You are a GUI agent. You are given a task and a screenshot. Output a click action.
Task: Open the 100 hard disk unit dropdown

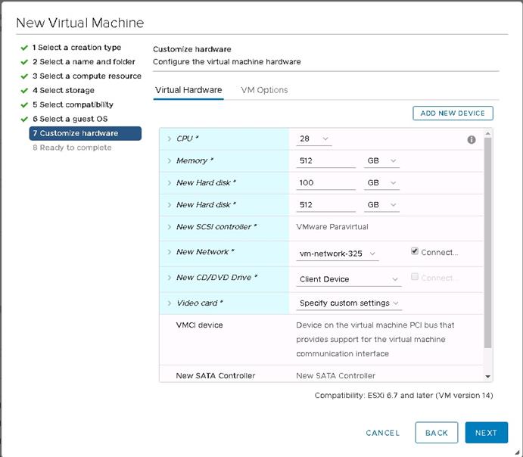point(381,183)
